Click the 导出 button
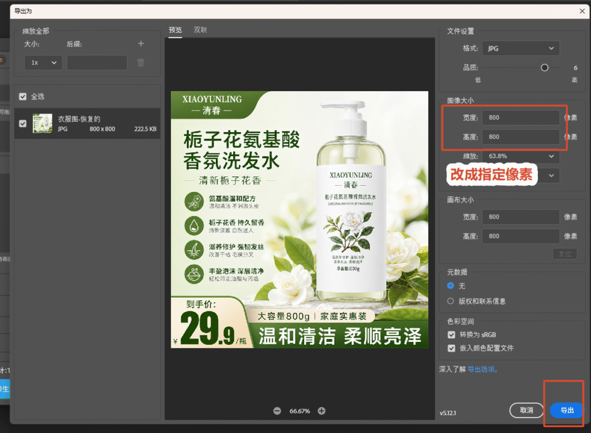 pos(567,410)
